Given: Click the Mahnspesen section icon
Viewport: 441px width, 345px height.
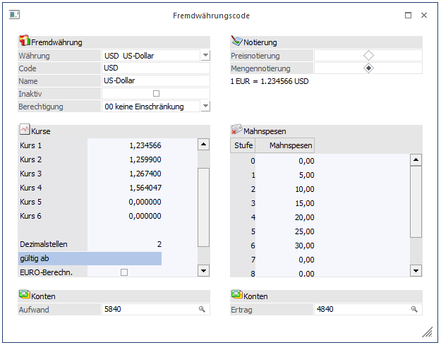Looking at the screenshot, I should (237, 131).
